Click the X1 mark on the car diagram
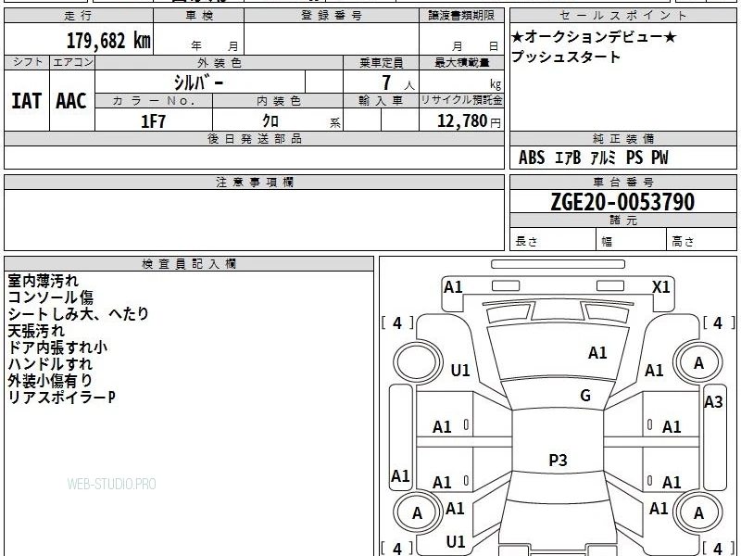The image size is (741, 556). coord(660,287)
